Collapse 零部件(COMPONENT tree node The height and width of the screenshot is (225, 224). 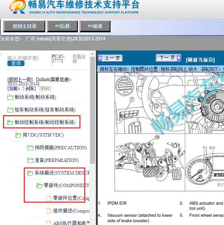(66, 186)
